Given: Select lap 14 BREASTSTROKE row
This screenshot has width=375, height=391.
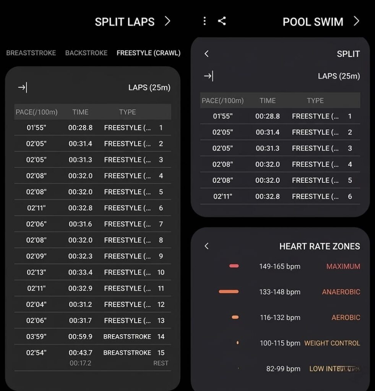Looking at the screenshot, I should coord(92,336).
